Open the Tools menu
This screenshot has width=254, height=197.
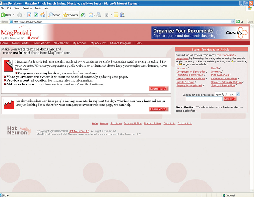[x=38, y=8]
